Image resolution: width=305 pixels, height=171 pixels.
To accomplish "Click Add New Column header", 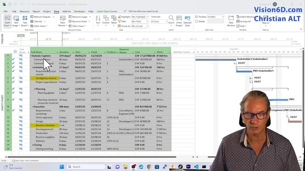I will click(x=183, y=52).
